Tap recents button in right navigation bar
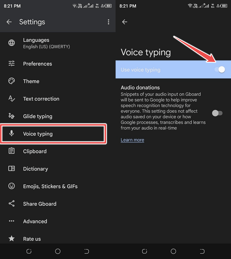 (145, 251)
